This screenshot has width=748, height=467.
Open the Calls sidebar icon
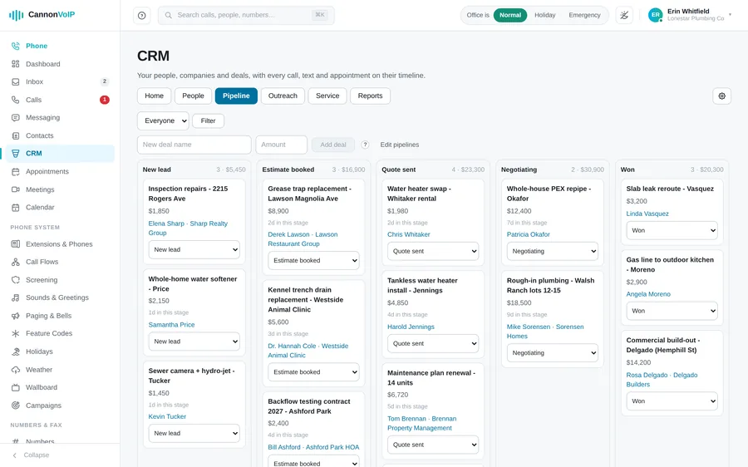16,100
